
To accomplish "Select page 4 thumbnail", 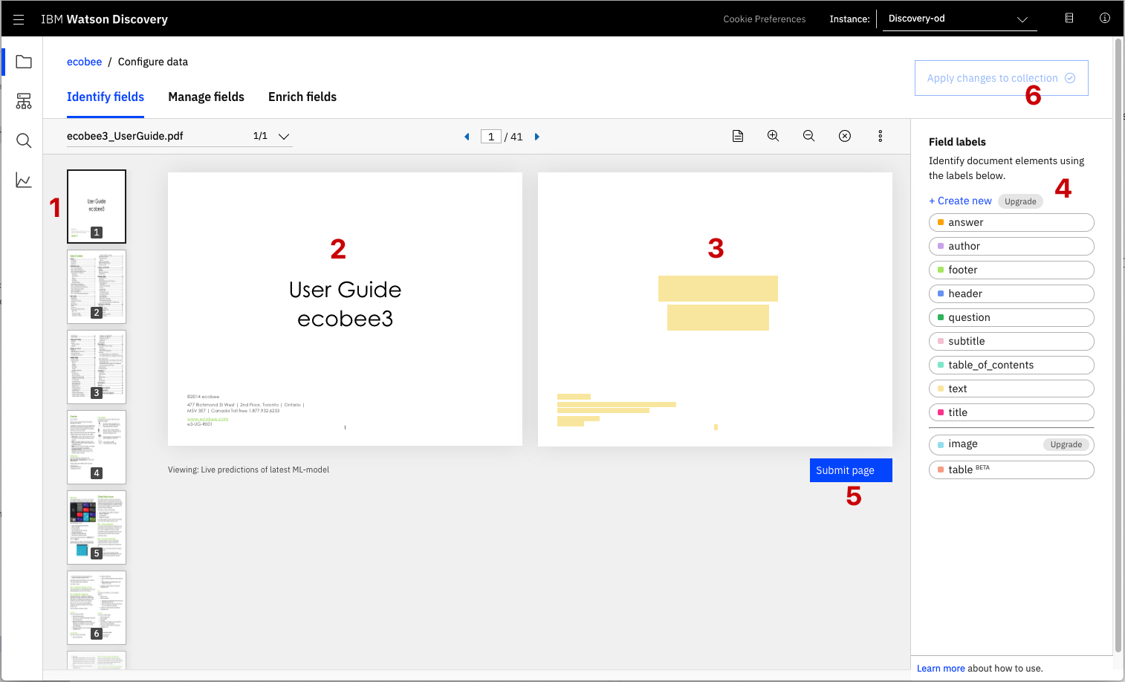I will (x=97, y=447).
